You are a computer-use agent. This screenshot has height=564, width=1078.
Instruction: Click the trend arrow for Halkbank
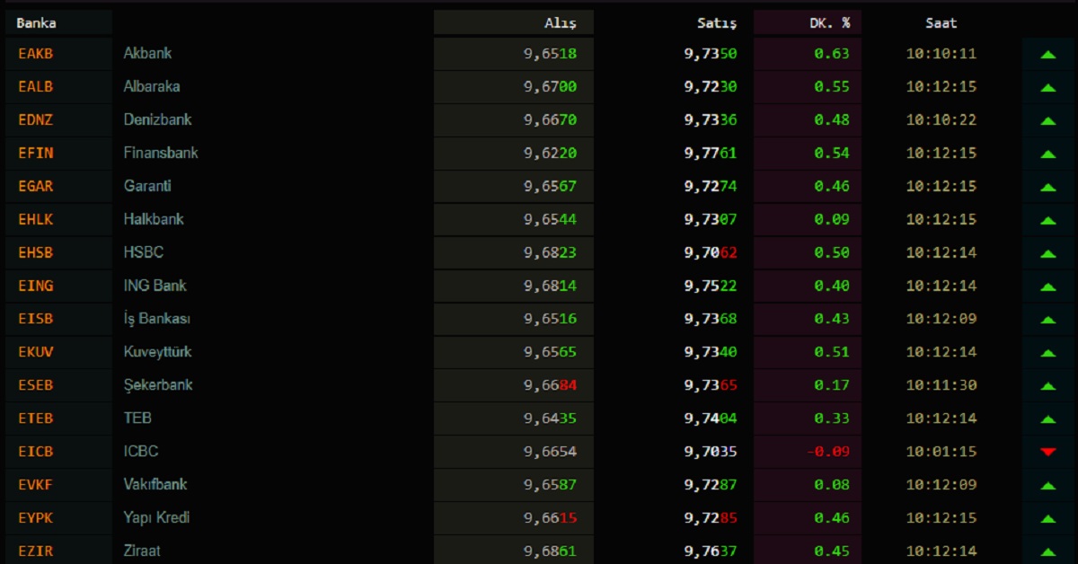point(1047,220)
